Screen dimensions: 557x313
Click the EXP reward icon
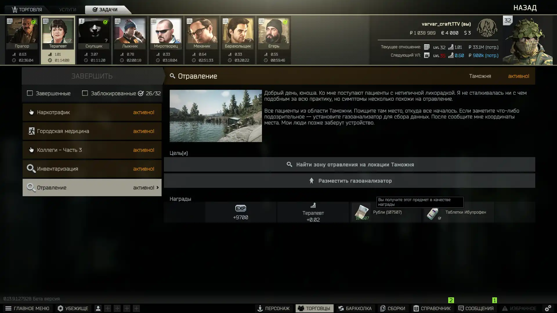240,208
